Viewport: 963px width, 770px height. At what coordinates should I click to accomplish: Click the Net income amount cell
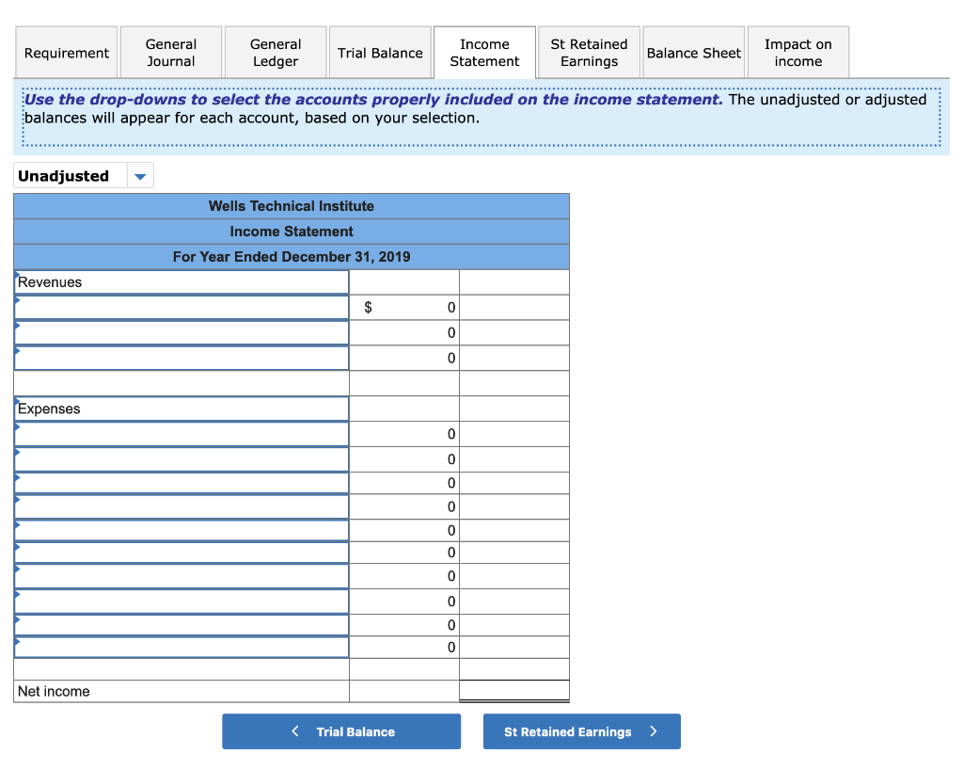click(x=513, y=691)
